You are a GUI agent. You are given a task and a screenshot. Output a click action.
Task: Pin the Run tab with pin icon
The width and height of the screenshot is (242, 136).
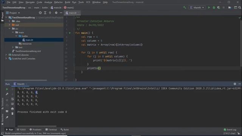pos(7,117)
